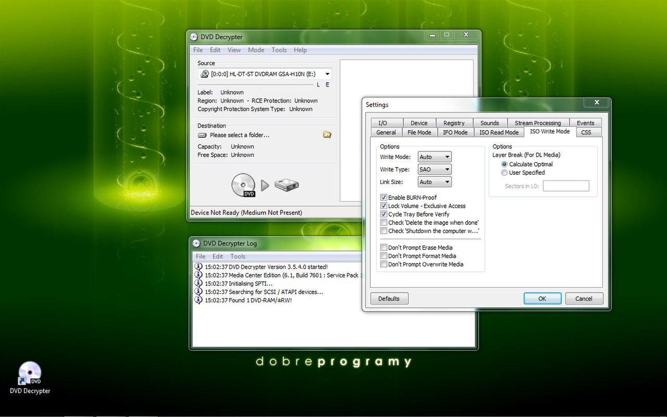Switch to the Device settings tab
This screenshot has width=667, height=417.
tap(419, 123)
